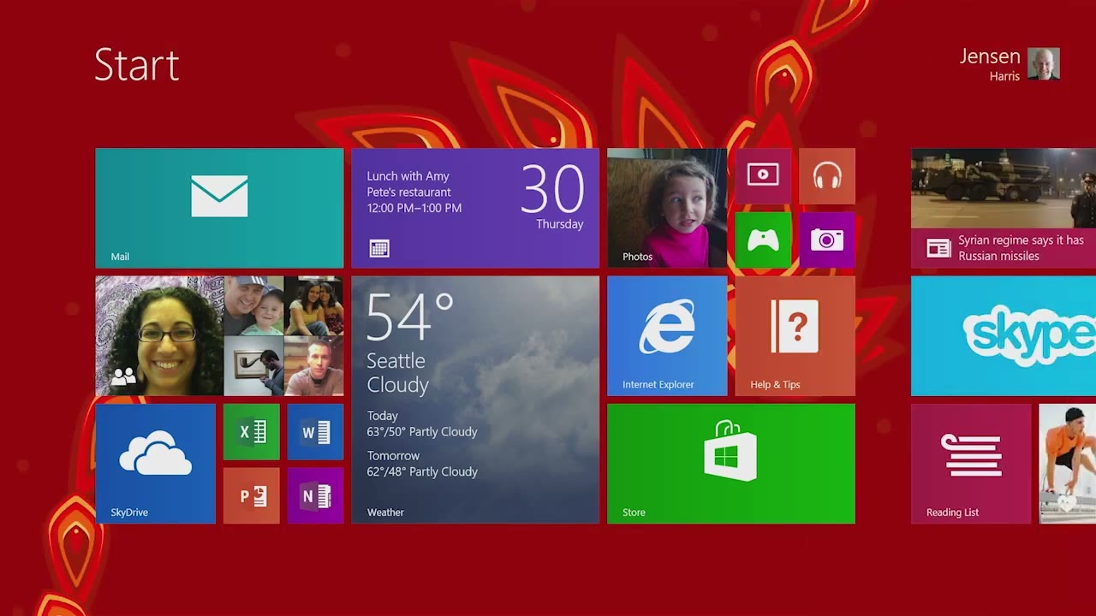This screenshot has width=1096, height=616.
Task: Launch the Video app tile
Action: coord(763,175)
